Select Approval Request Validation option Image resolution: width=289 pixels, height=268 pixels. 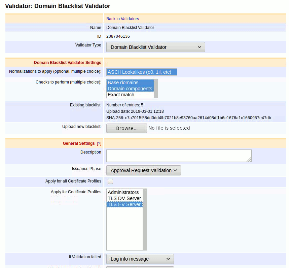tap(143, 170)
